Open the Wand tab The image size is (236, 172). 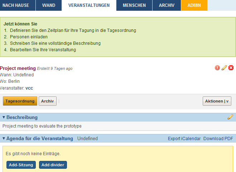pos(49,5)
